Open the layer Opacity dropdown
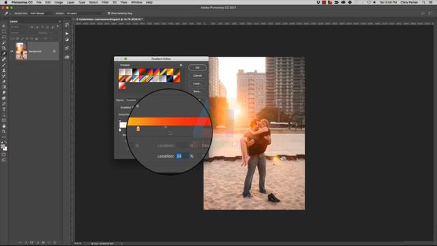Image resolution: width=437 pixels, height=246 pixels. point(53,33)
